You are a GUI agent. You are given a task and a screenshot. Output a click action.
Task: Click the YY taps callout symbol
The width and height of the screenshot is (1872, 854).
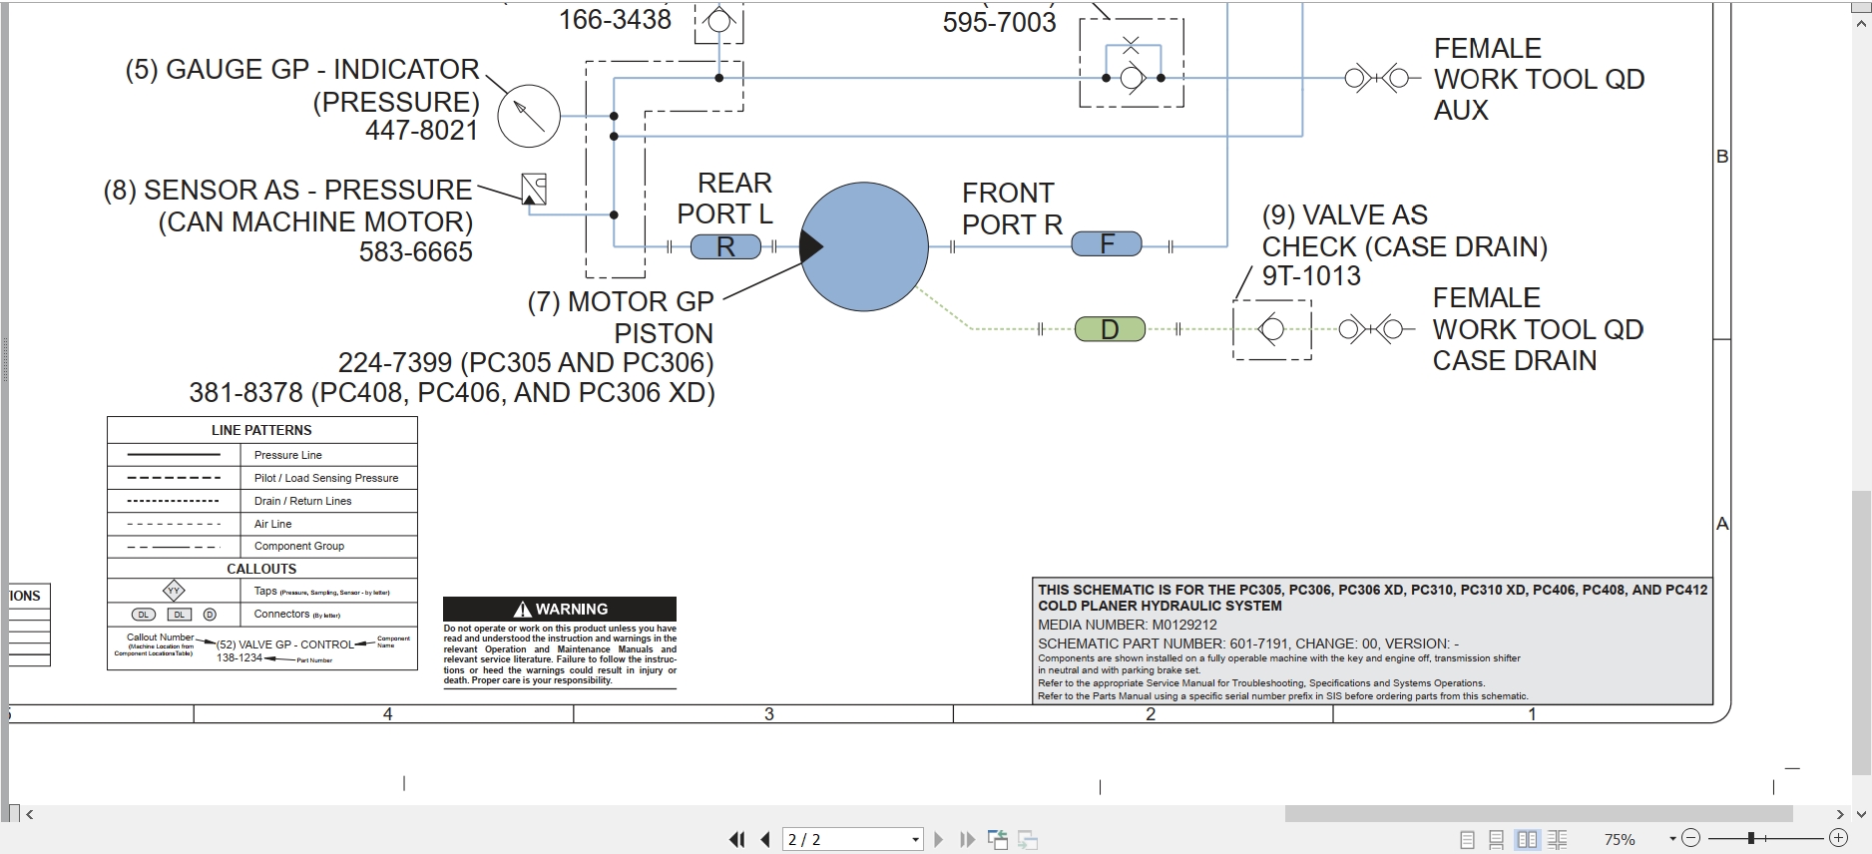click(x=174, y=591)
